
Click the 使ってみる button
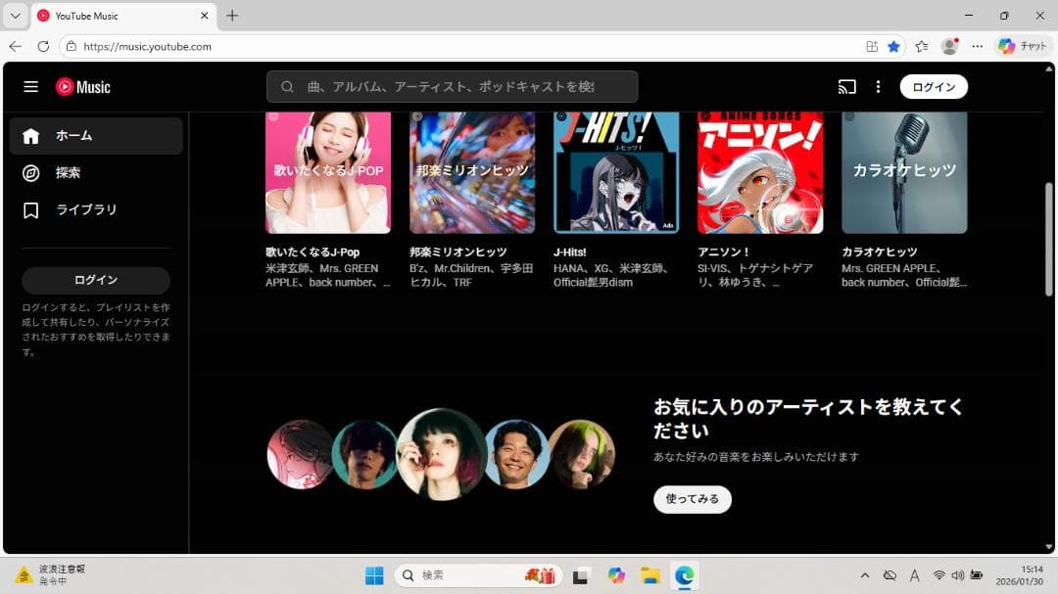tap(692, 499)
